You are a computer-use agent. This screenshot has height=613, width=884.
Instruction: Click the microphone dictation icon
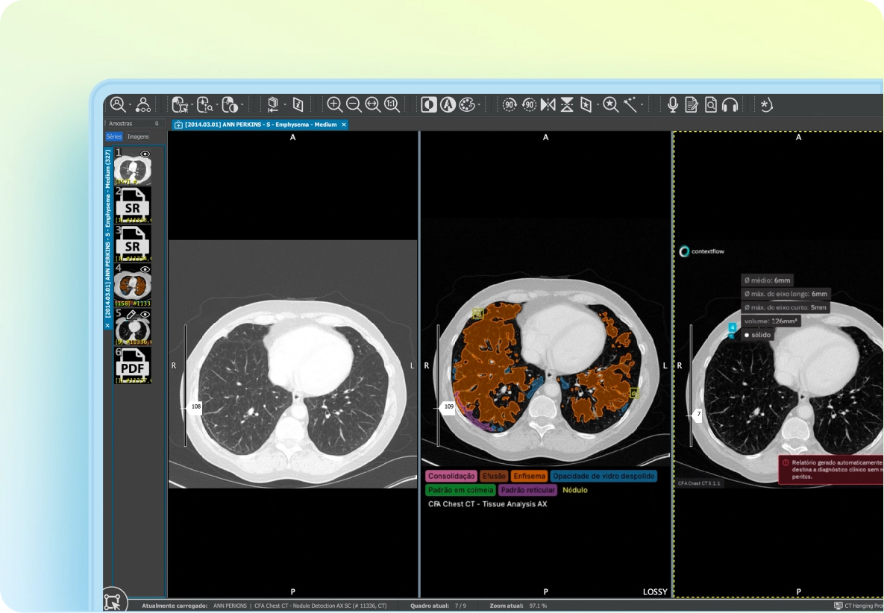point(673,105)
